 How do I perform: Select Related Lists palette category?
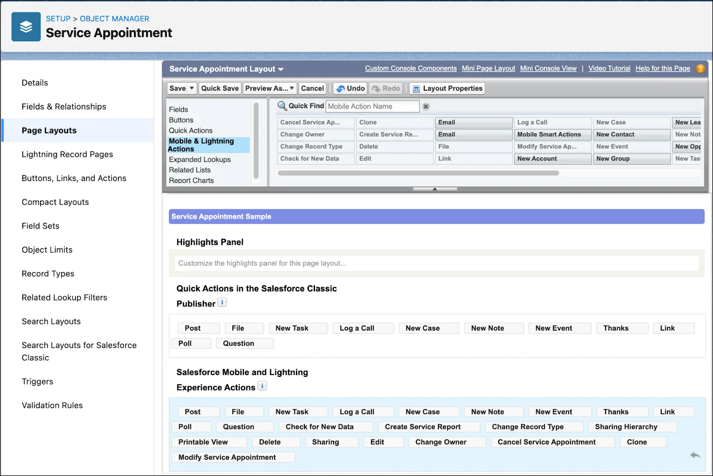pyautogui.click(x=189, y=170)
